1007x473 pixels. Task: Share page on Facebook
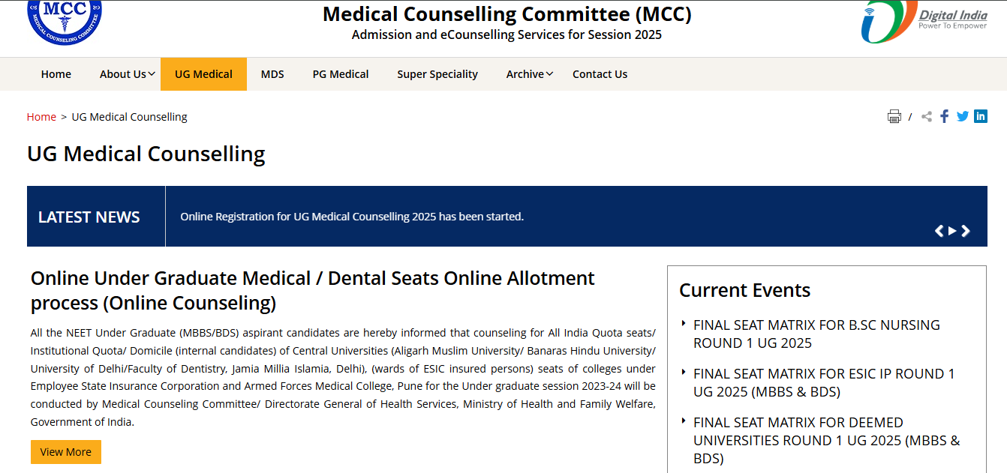pyautogui.click(x=945, y=116)
